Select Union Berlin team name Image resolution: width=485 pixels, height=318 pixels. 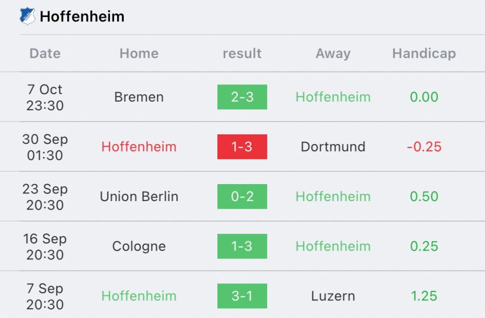139,196
